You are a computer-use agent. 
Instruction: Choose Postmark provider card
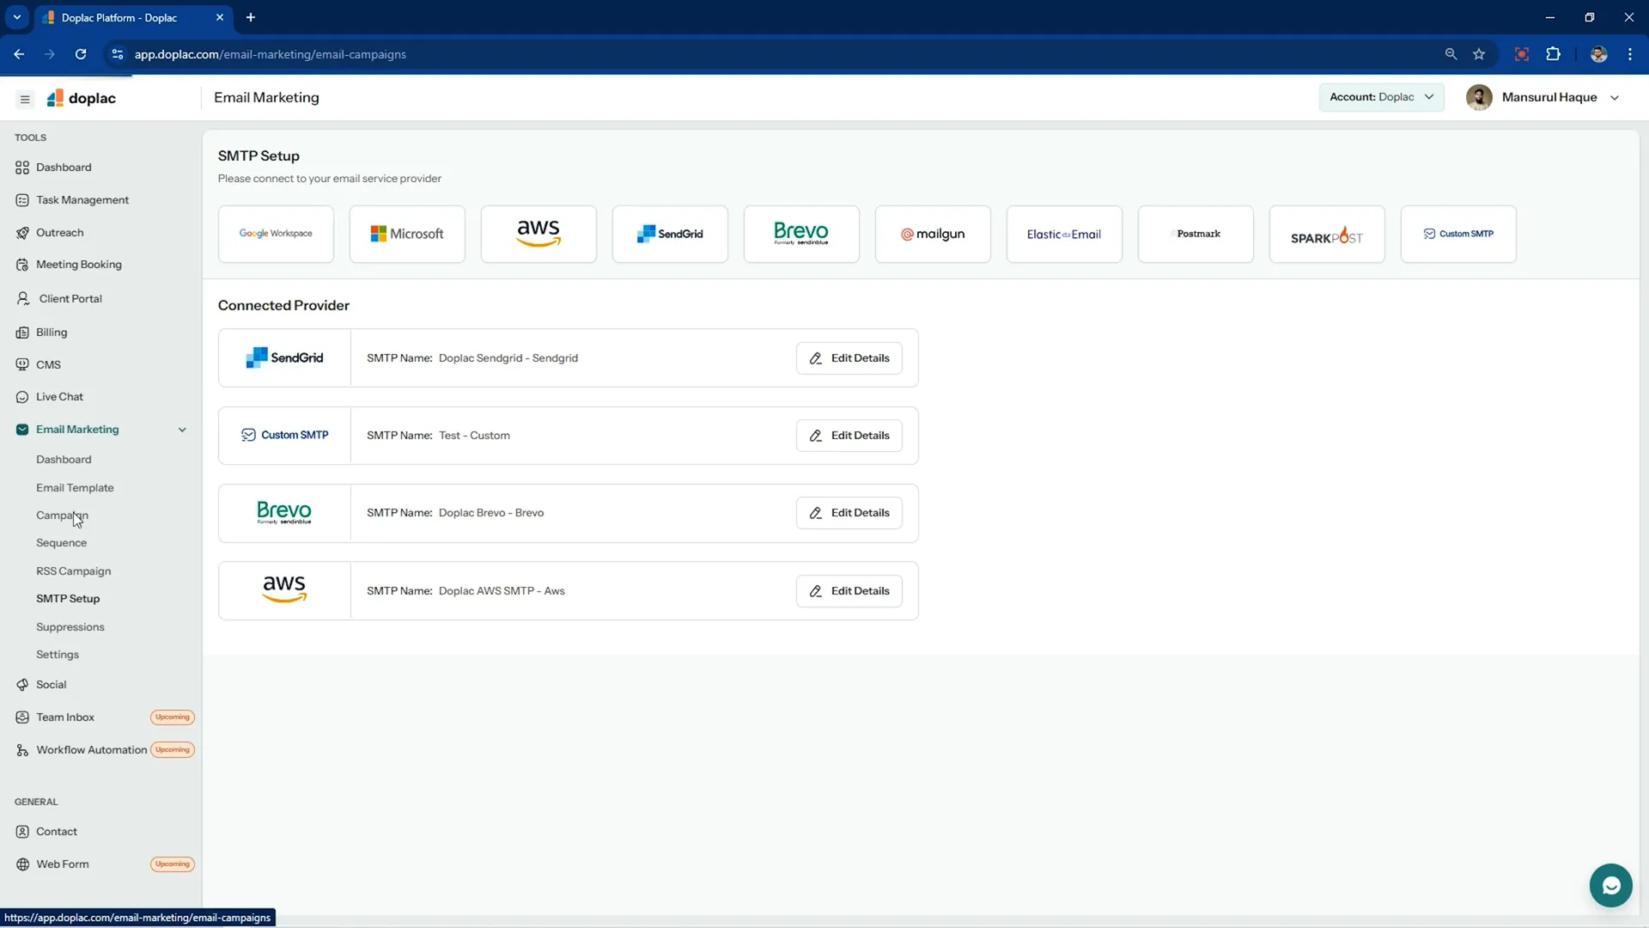pos(1196,234)
